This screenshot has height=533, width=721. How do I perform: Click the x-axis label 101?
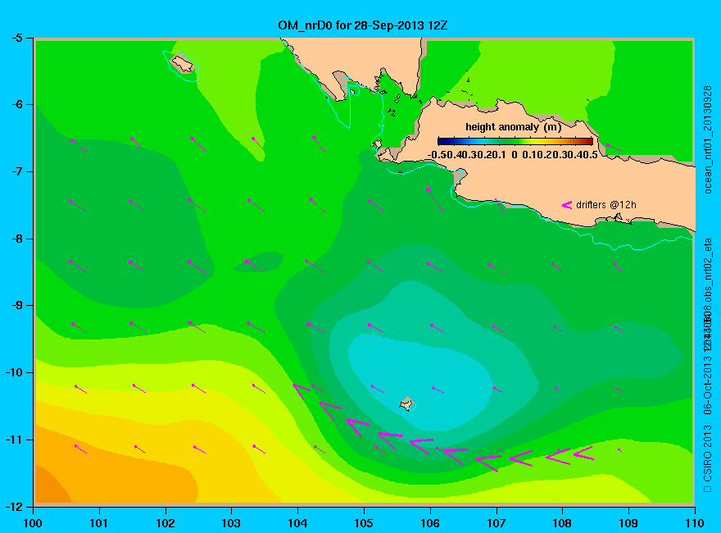pos(98,523)
